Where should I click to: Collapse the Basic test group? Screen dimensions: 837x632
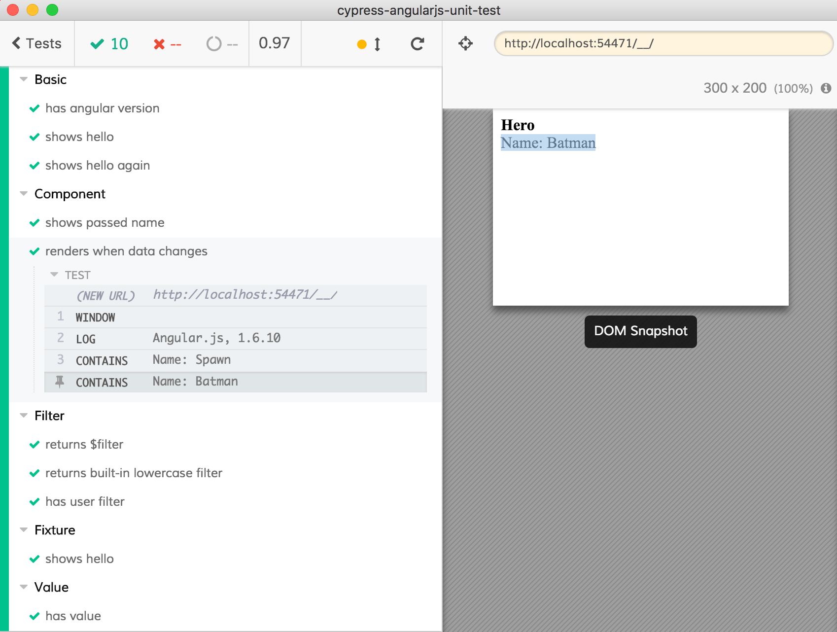23,79
